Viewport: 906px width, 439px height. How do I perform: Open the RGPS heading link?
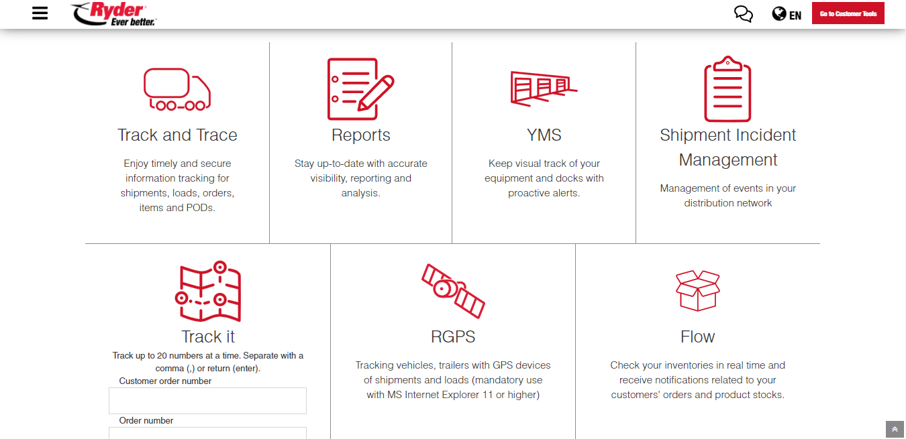tap(453, 336)
